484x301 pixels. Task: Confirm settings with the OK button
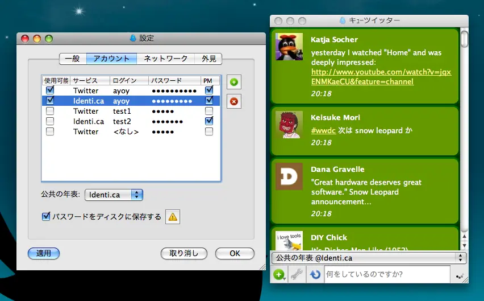tap(235, 253)
